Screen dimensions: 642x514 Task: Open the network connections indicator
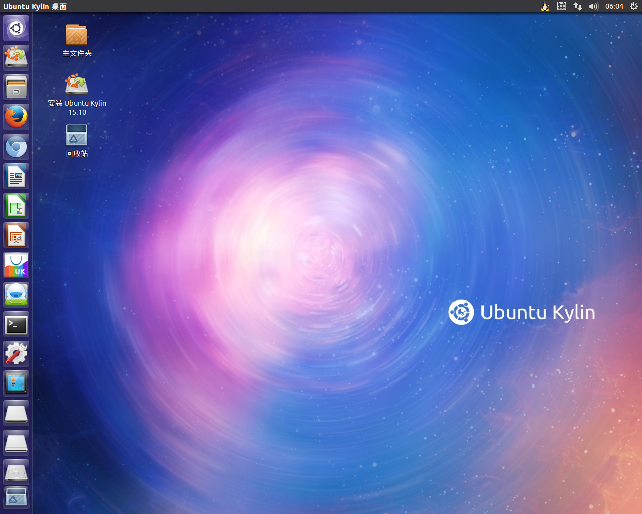(578, 6)
